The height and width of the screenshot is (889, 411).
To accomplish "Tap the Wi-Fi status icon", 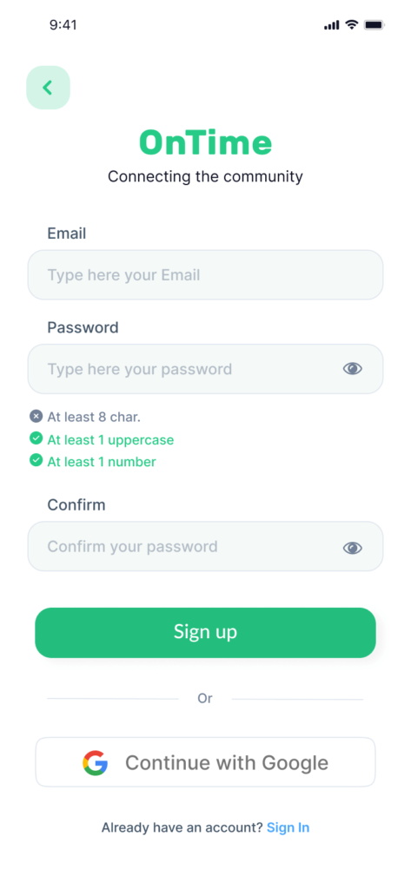I will click(352, 25).
